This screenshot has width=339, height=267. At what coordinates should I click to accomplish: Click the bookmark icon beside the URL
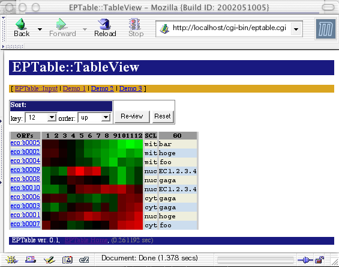(164, 29)
